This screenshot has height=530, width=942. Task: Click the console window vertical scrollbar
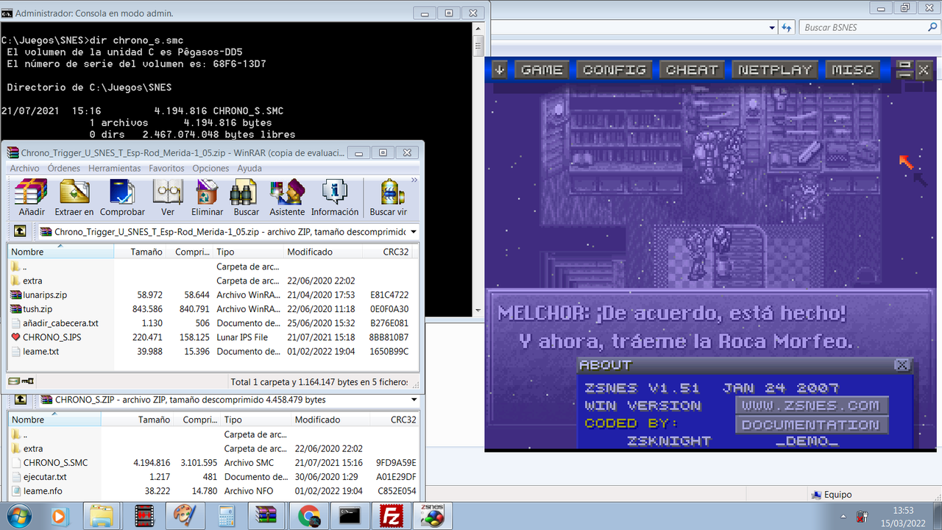(479, 169)
